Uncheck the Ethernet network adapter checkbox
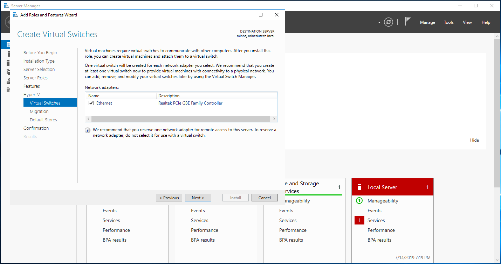The height and width of the screenshot is (264, 501). click(x=91, y=103)
